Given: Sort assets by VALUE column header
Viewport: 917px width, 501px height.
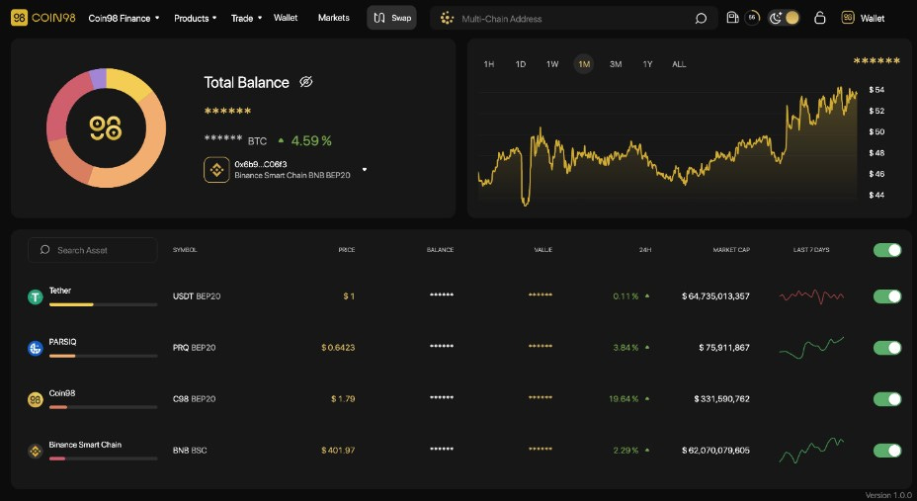Looking at the screenshot, I should coord(542,250).
